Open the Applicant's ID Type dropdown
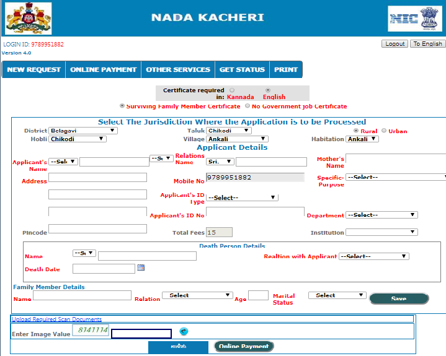The height and width of the screenshot is (356, 446). (x=242, y=198)
